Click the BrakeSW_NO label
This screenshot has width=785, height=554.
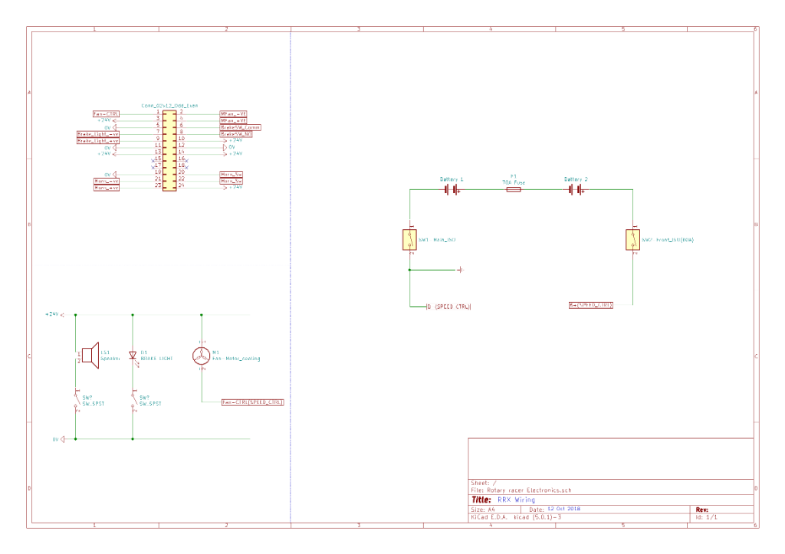click(x=236, y=134)
